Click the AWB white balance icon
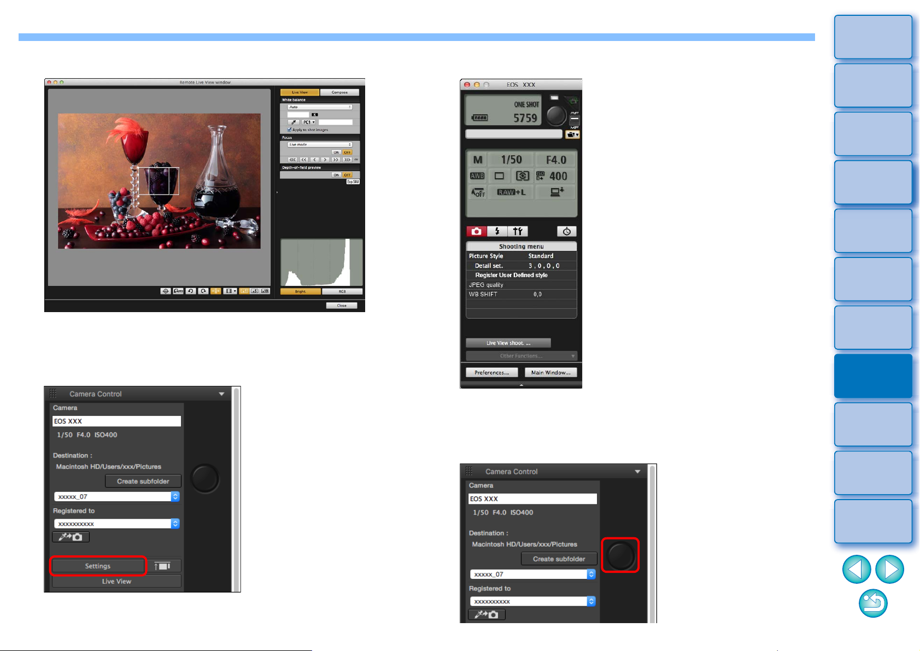The height and width of the screenshot is (651, 920). [477, 176]
